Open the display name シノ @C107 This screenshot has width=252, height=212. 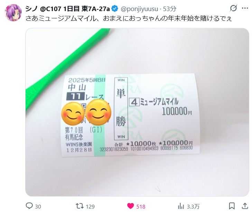pos(67,9)
